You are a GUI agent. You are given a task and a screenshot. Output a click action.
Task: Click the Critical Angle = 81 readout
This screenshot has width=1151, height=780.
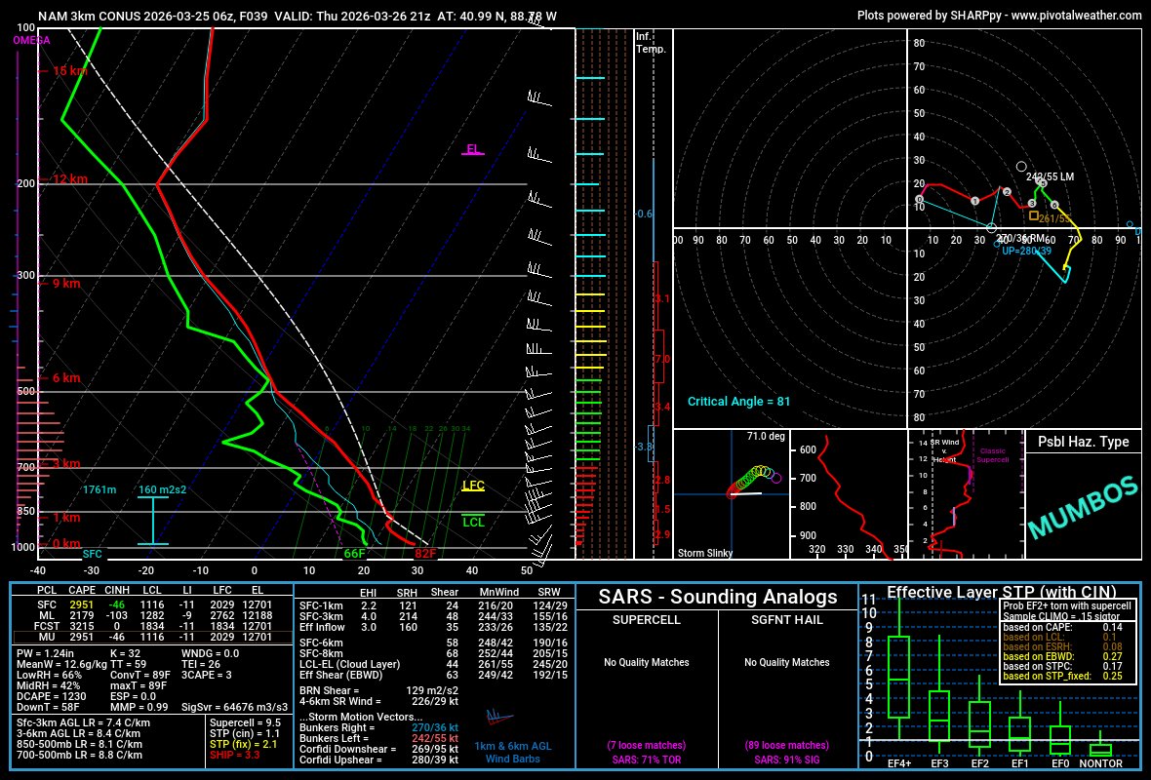click(x=738, y=402)
